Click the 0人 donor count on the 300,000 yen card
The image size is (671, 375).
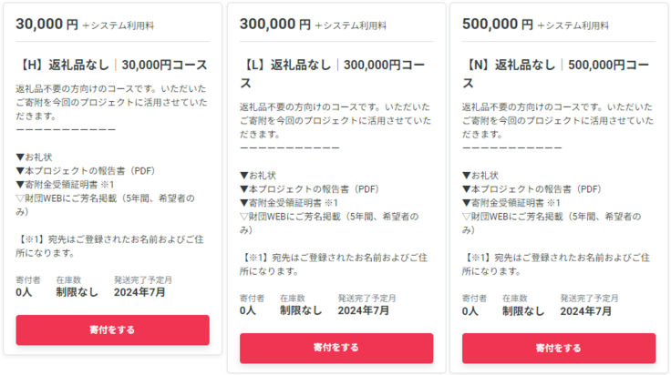pyautogui.click(x=248, y=310)
